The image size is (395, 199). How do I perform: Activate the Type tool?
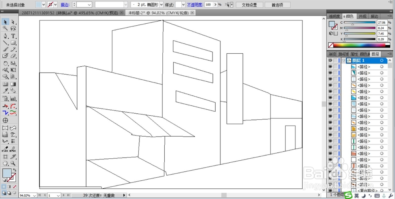[13, 36]
